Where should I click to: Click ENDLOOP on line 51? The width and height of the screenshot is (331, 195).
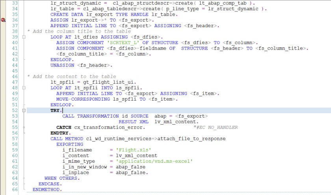[x=61, y=105]
